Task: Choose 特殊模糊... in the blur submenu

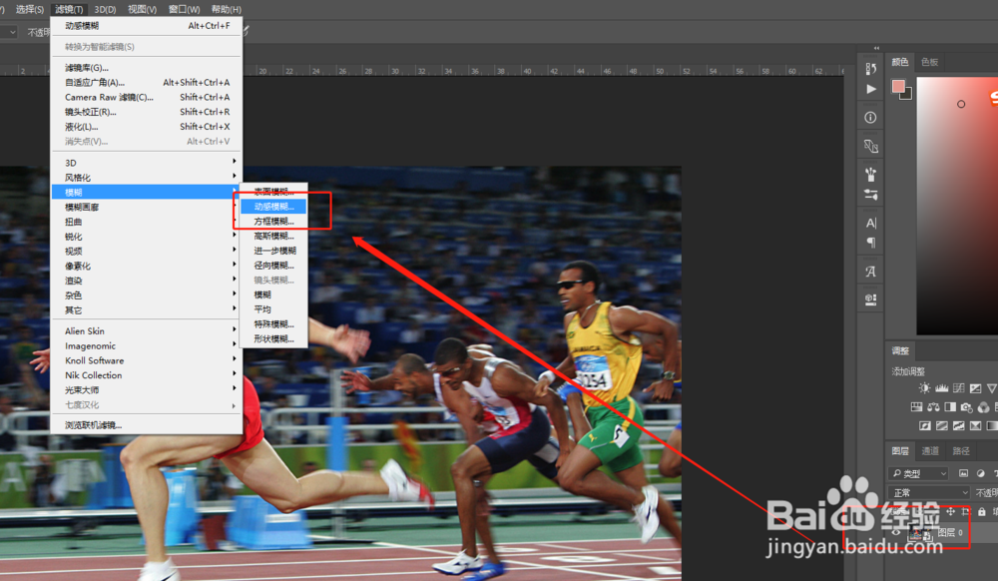Action: click(x=273, y=323)
